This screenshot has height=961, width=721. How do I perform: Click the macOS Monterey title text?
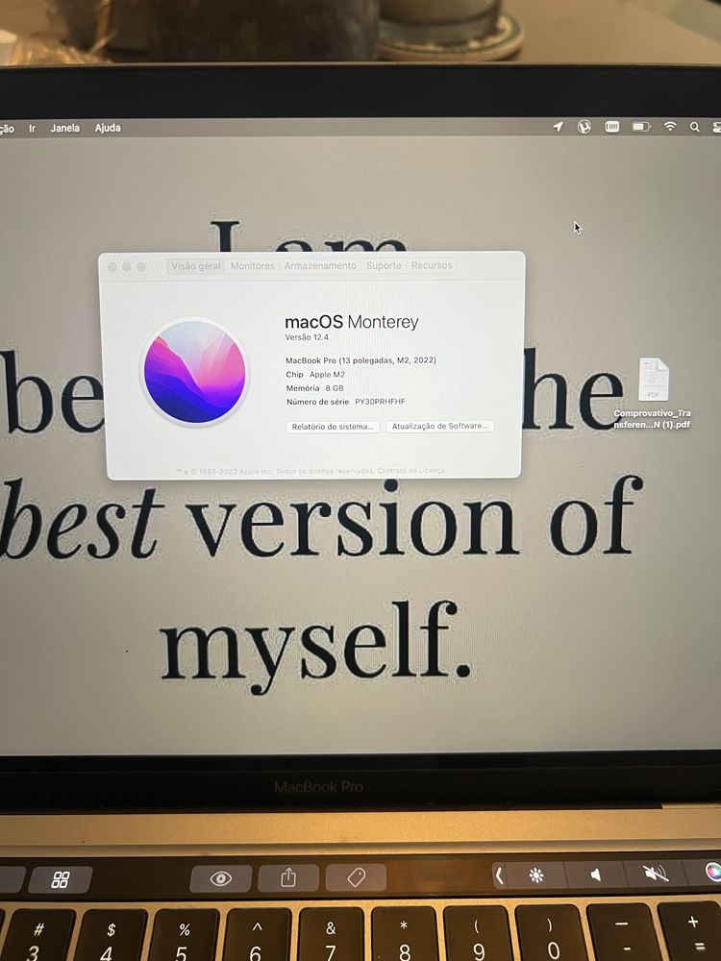351,322
